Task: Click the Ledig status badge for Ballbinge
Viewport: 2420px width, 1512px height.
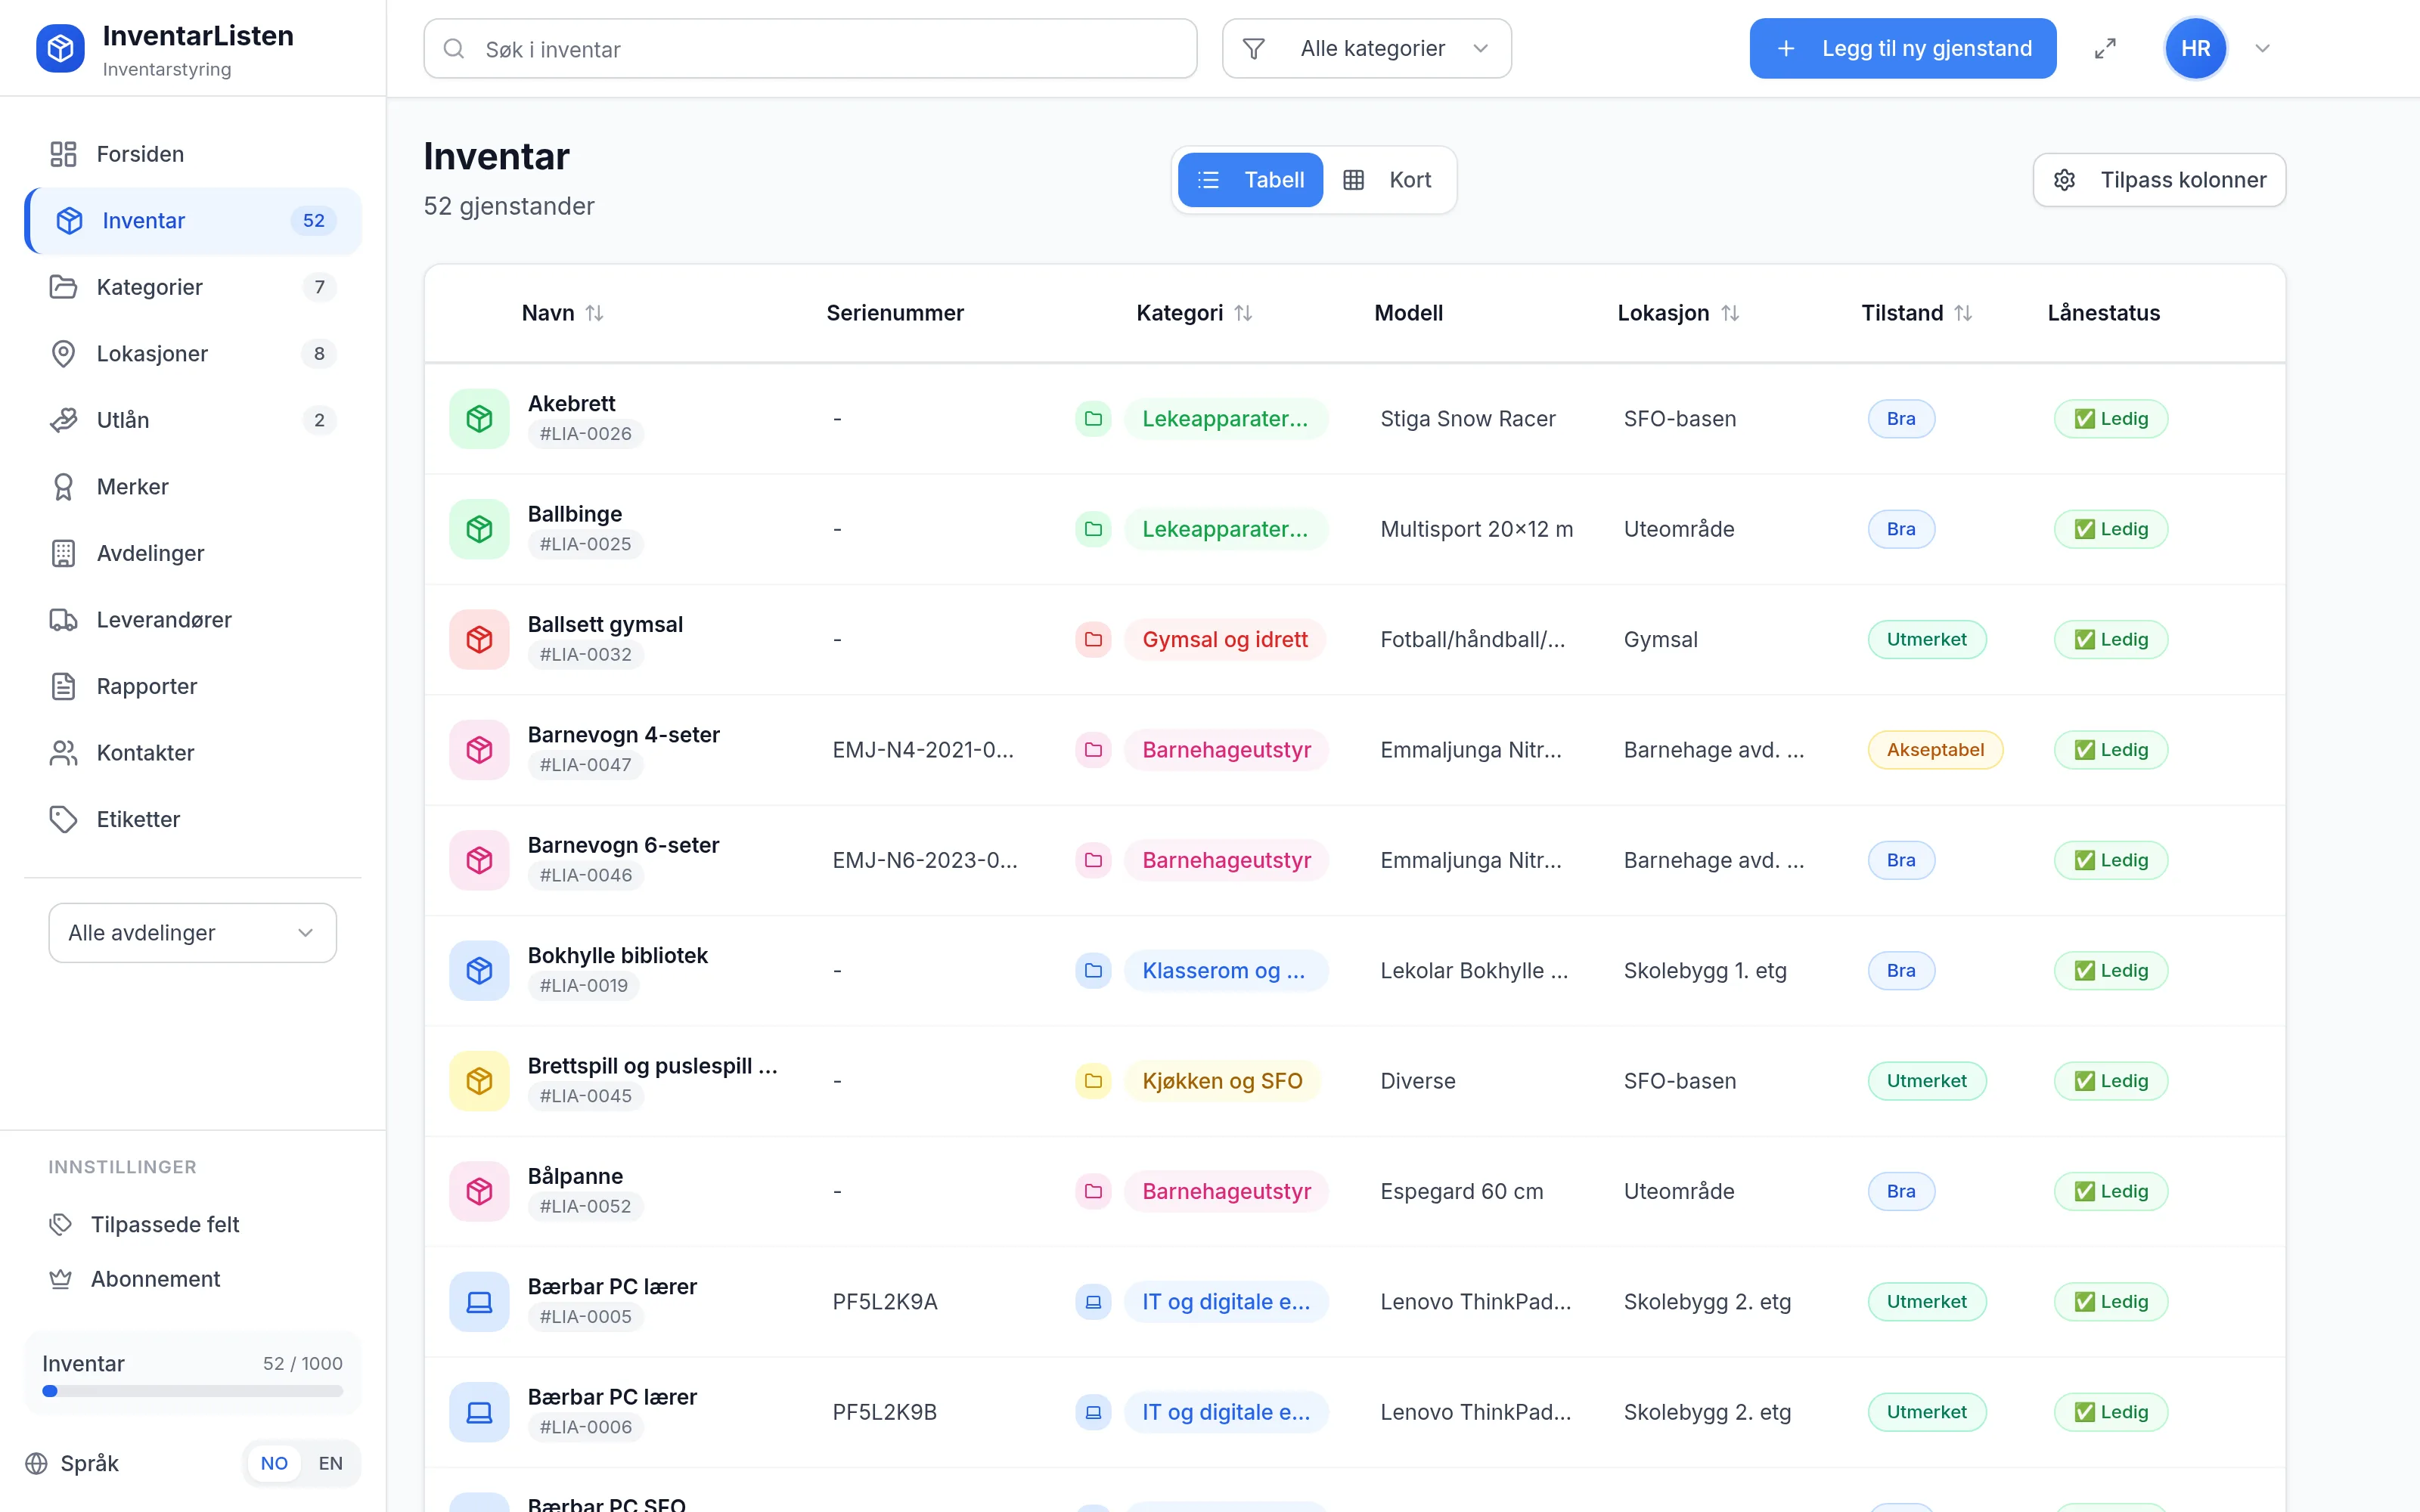Action: point(2110,529)
